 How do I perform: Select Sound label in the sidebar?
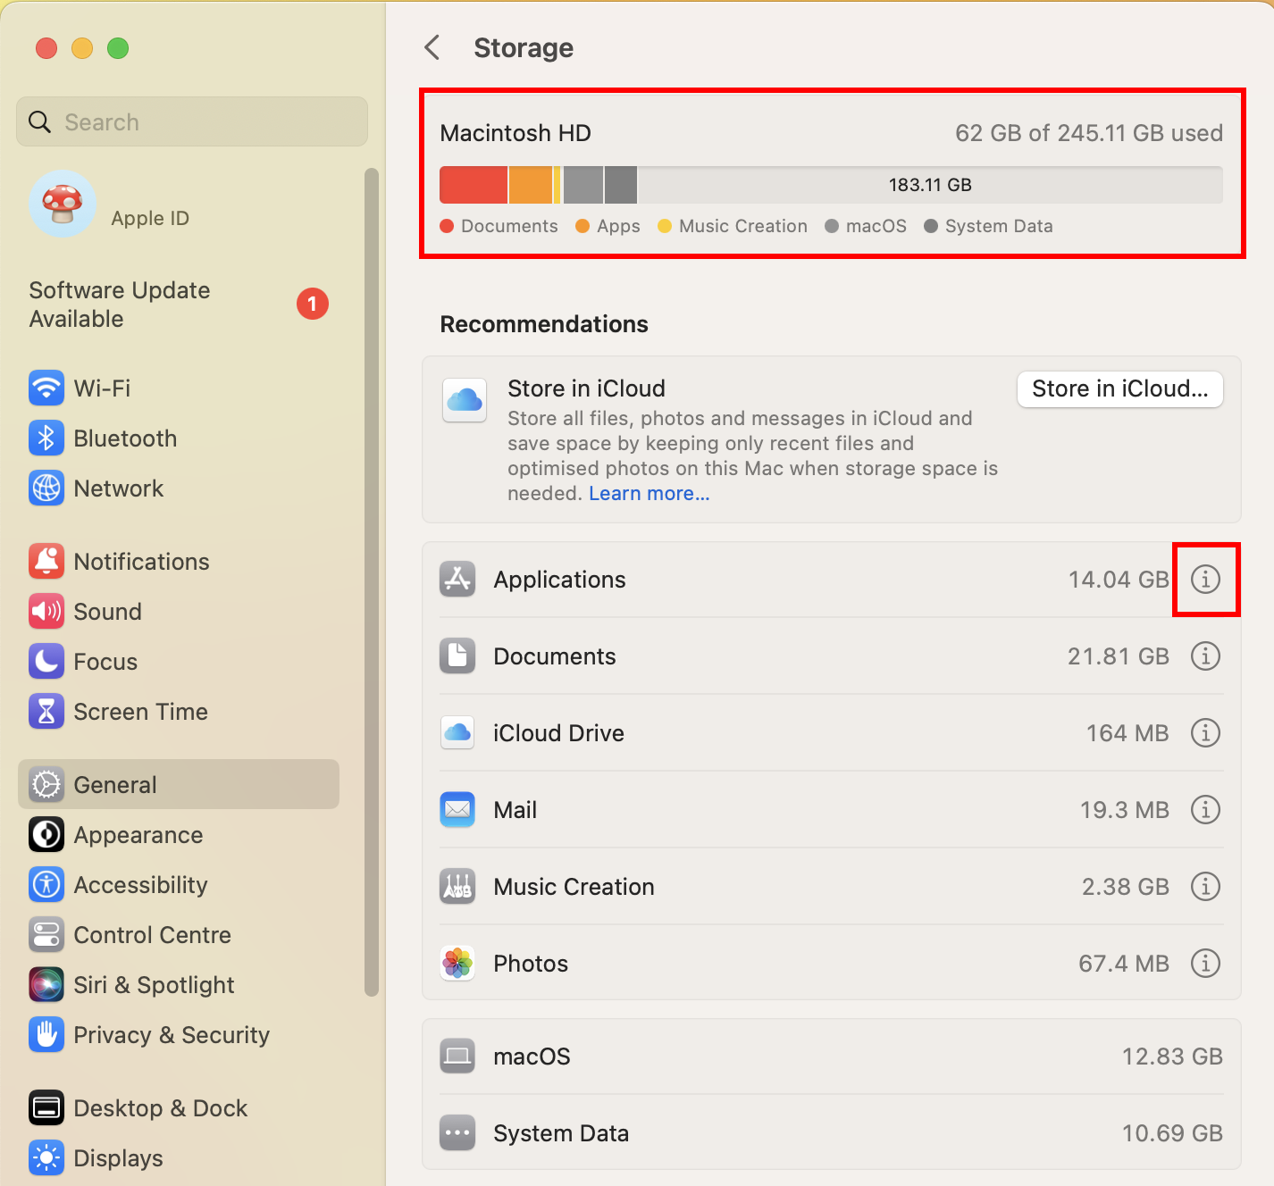click(108, 612)
